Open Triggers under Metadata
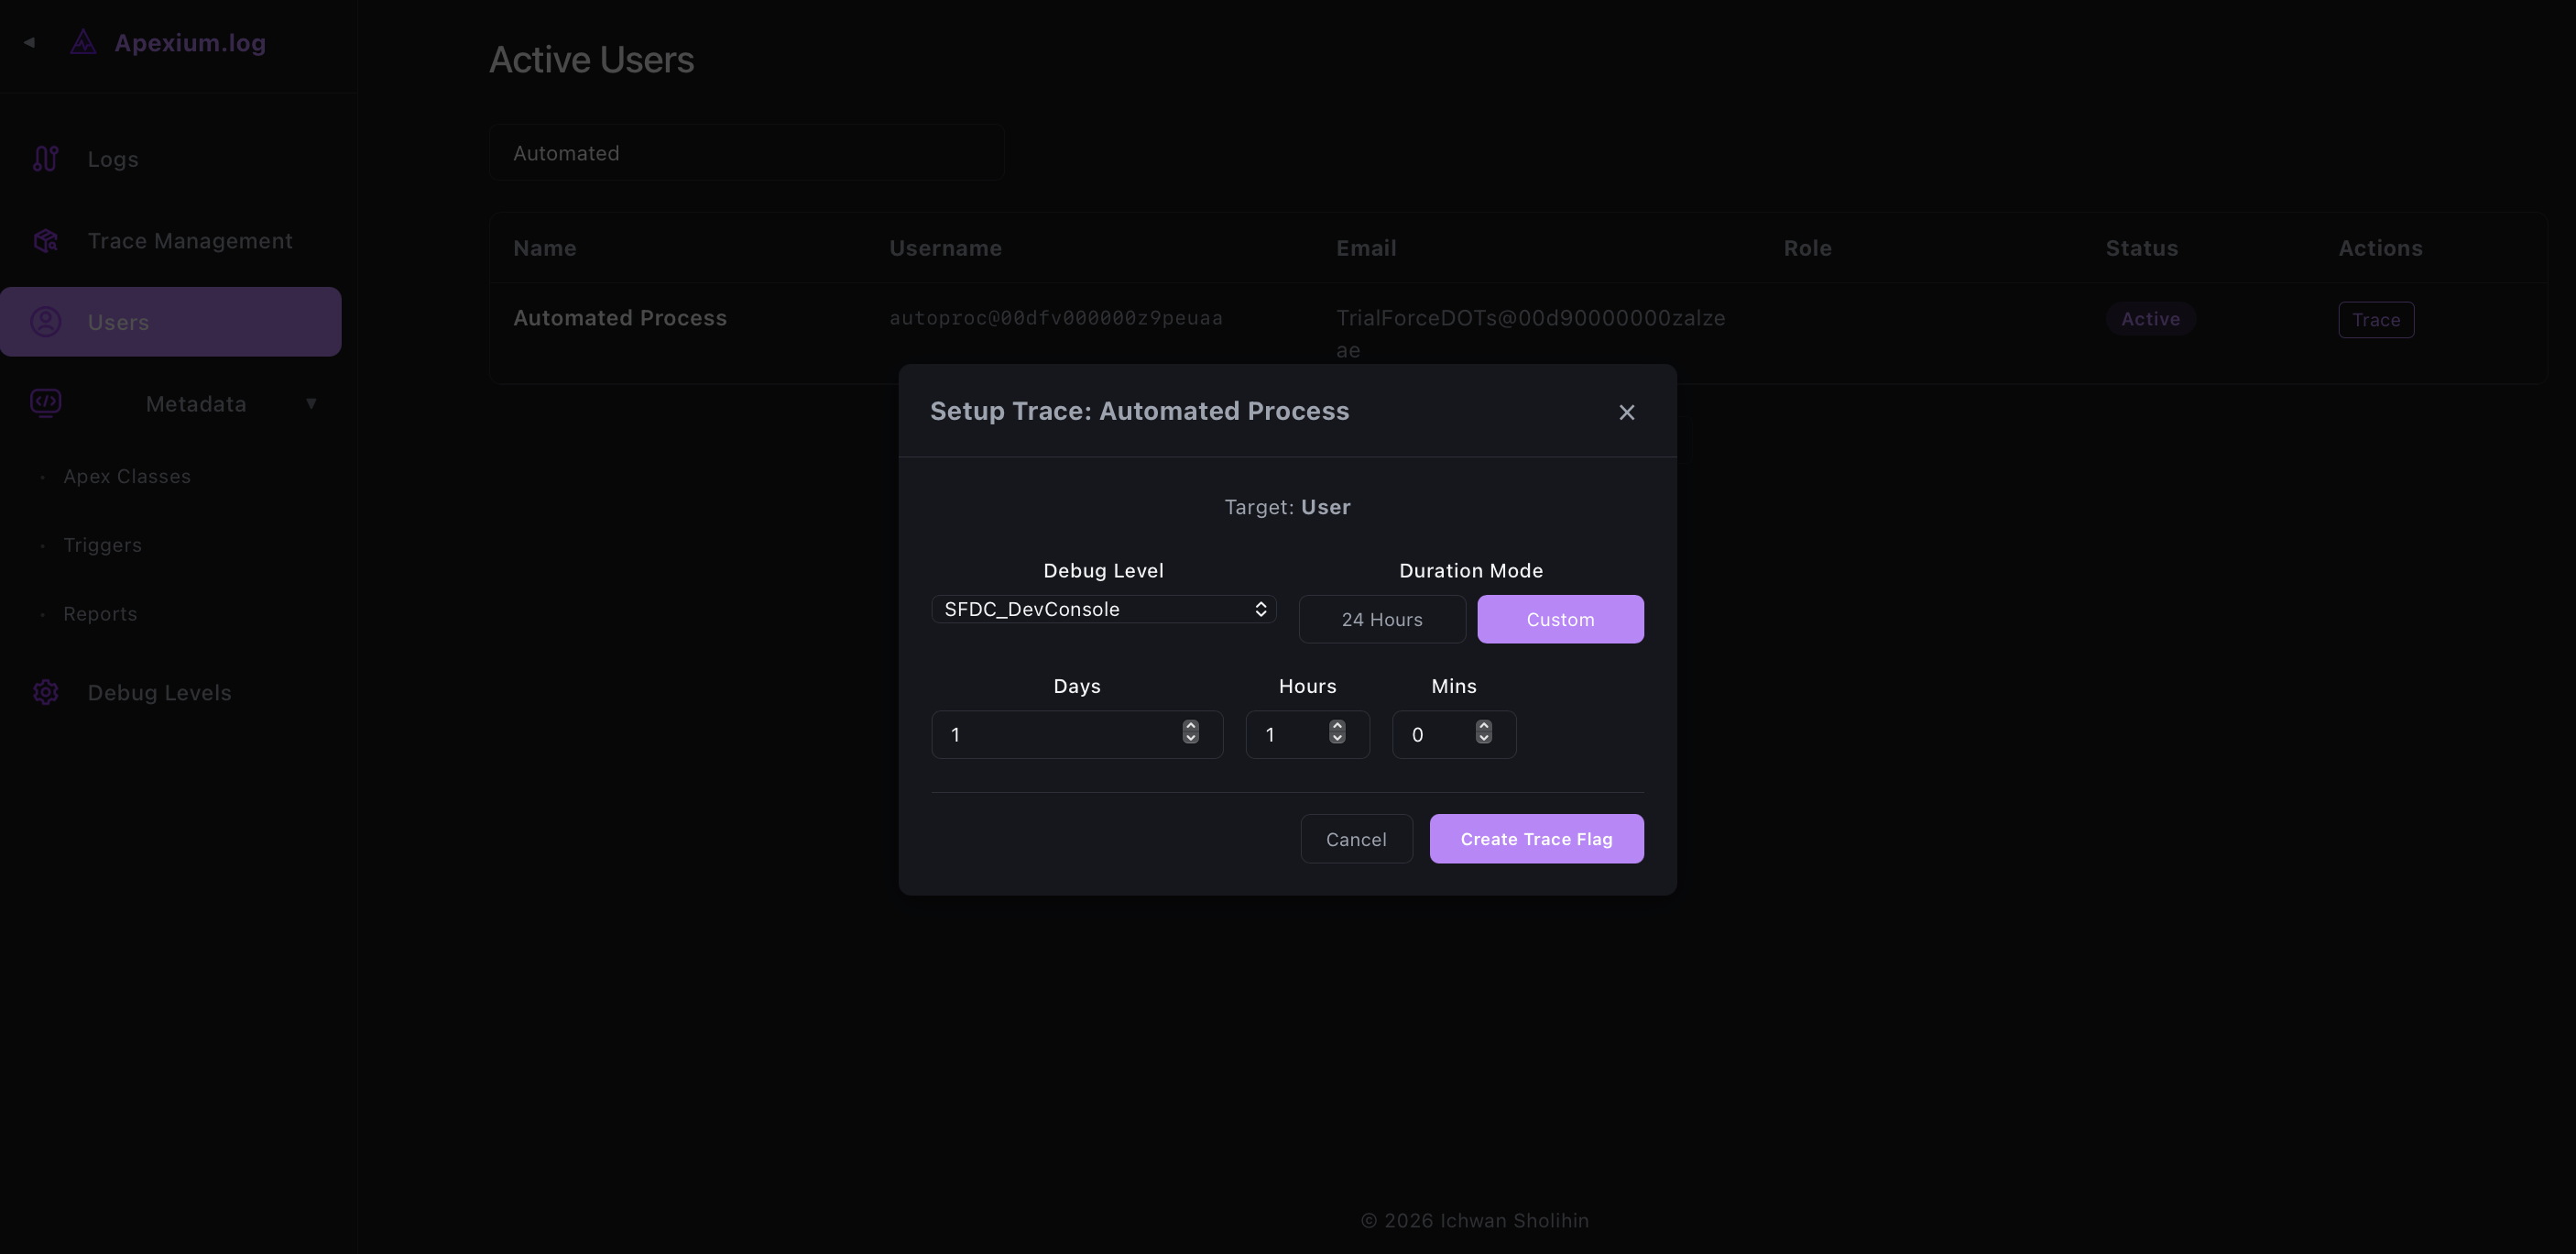Screen dimensions: 2576x1254 click(x=102, y=544)
